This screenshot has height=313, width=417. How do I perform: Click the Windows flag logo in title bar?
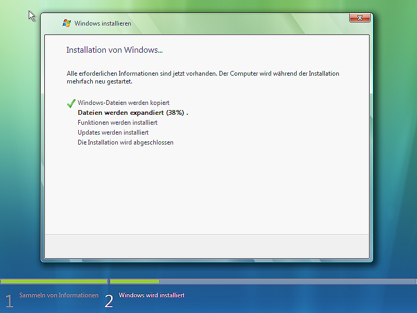[x=66, y=23]
